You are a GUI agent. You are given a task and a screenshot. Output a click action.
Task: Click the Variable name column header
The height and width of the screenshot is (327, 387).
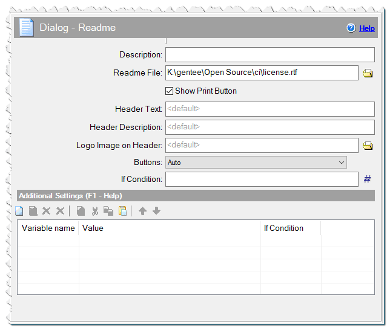tap(48, 228)
